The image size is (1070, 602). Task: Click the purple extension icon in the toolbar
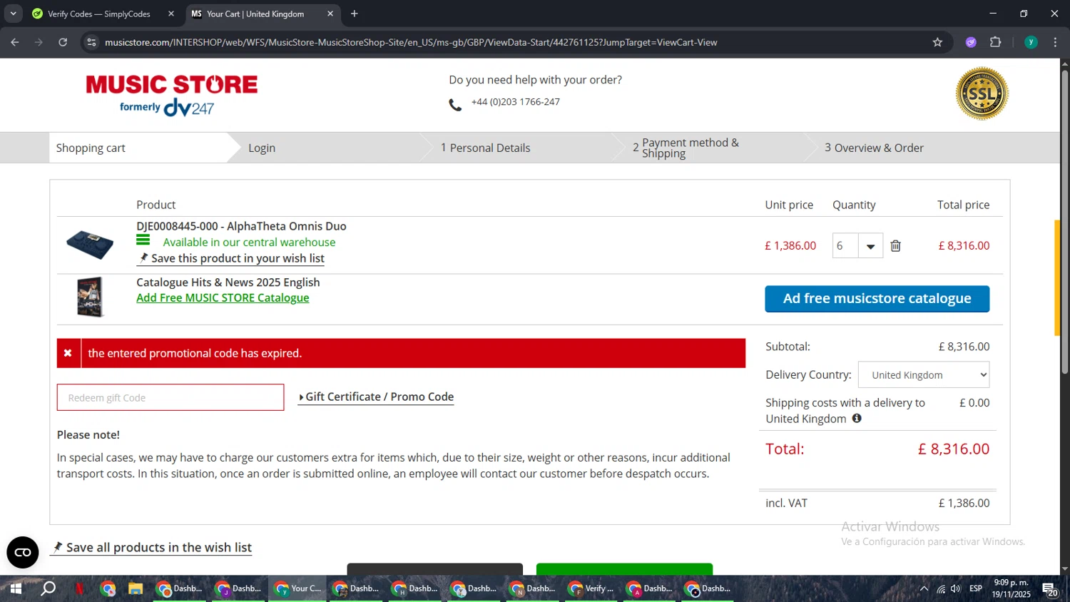tap(971, 42)
